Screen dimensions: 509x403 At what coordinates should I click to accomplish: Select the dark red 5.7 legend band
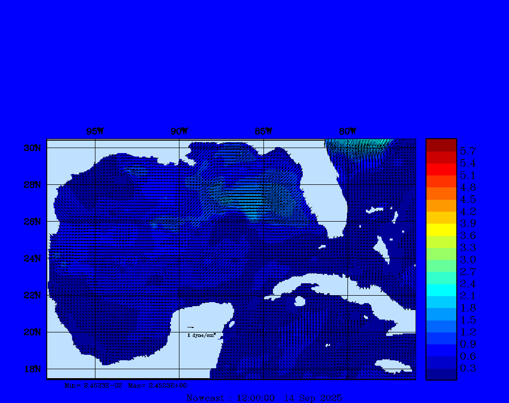[x=441, y=145]
